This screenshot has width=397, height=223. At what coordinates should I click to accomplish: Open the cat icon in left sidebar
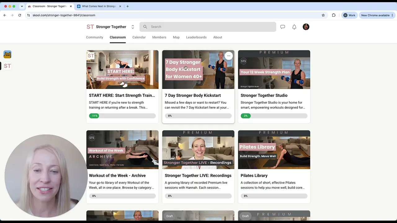point(7,55)
